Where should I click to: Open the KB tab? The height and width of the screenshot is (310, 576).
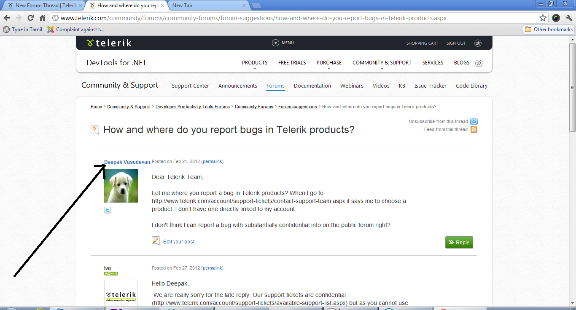(x=402, y=86)
